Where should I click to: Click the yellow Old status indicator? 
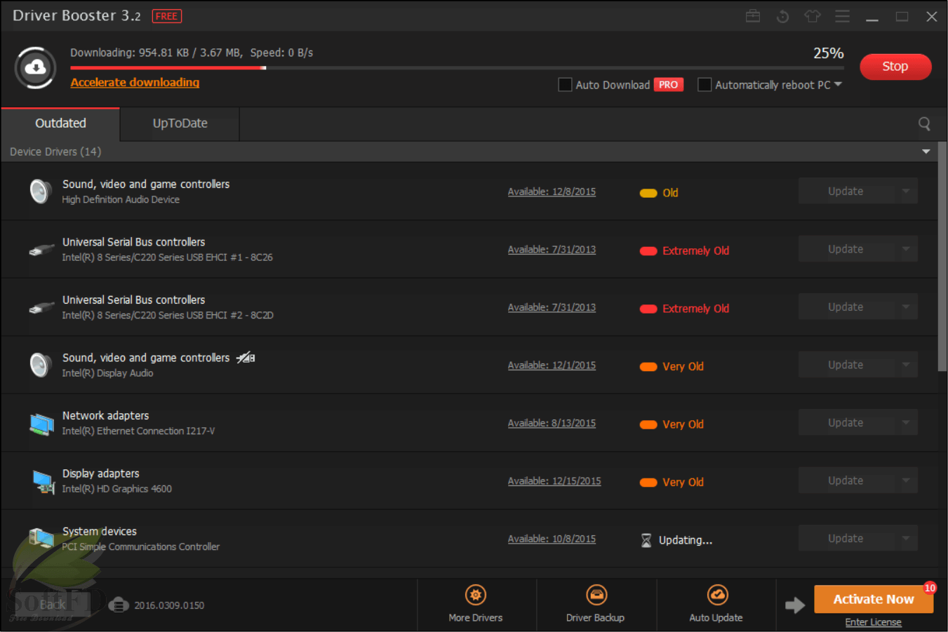click(659, 193)
